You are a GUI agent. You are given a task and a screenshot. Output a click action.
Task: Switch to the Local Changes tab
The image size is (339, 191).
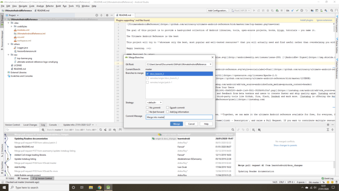(30, 124)
